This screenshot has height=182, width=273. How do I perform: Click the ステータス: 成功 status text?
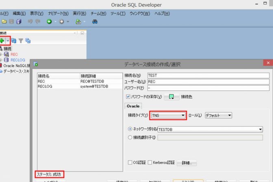pyautogui.click(x=49, y=174)
